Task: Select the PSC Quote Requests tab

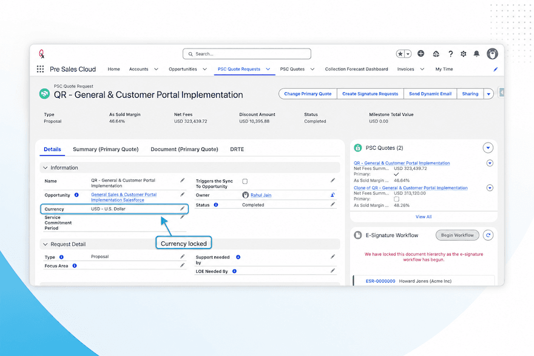Action: 238,69
